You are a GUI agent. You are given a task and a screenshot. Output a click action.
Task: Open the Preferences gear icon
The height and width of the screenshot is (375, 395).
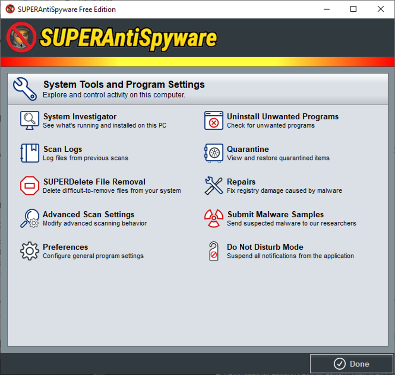[29, 251]
